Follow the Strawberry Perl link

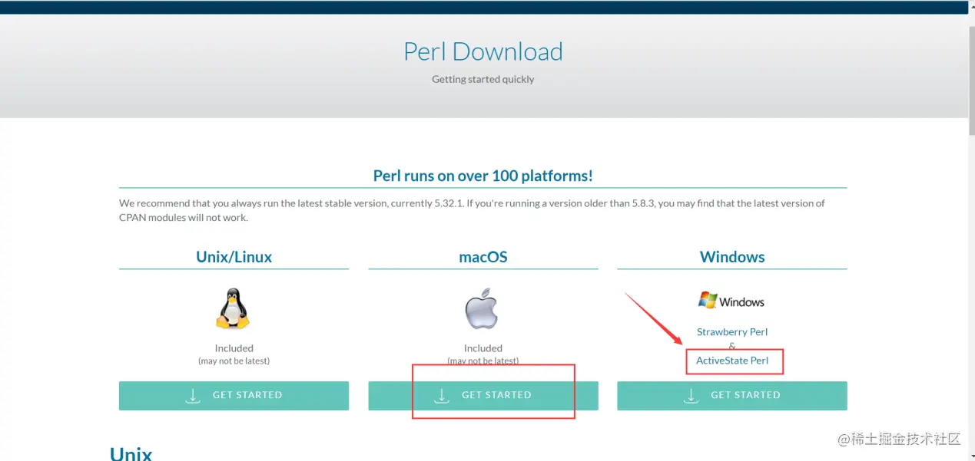coord(732,332)
